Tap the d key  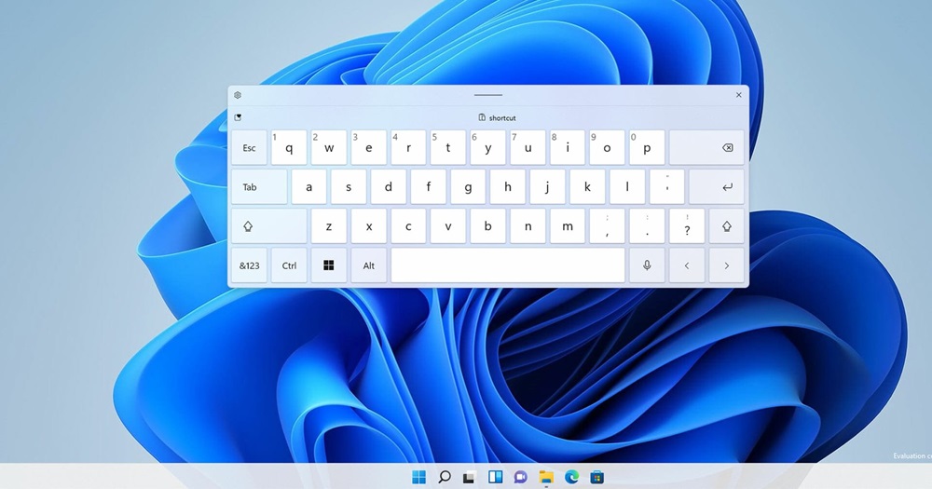[389, 187]
